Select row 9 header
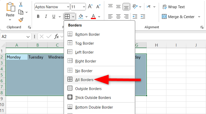The height and width of the screenshot is (114, 206). (x=3, y=98)
